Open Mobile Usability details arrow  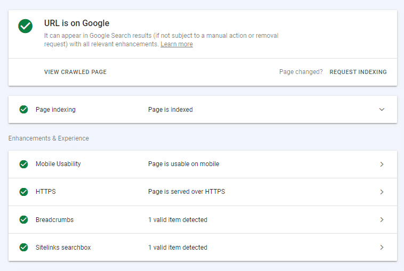pos(382,164)
